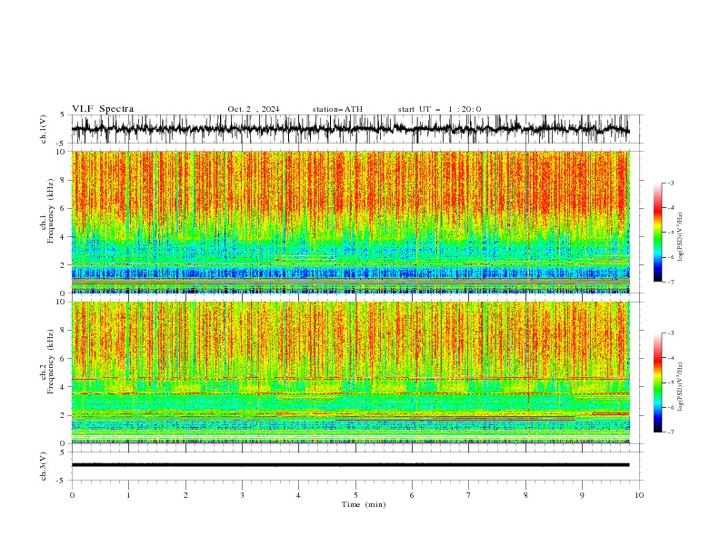Click time-axis tick label "5"
The image size is (720, 556).
pos(355,495)
